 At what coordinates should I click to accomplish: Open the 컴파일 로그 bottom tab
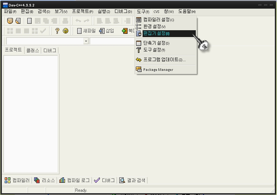coord(74,180)
